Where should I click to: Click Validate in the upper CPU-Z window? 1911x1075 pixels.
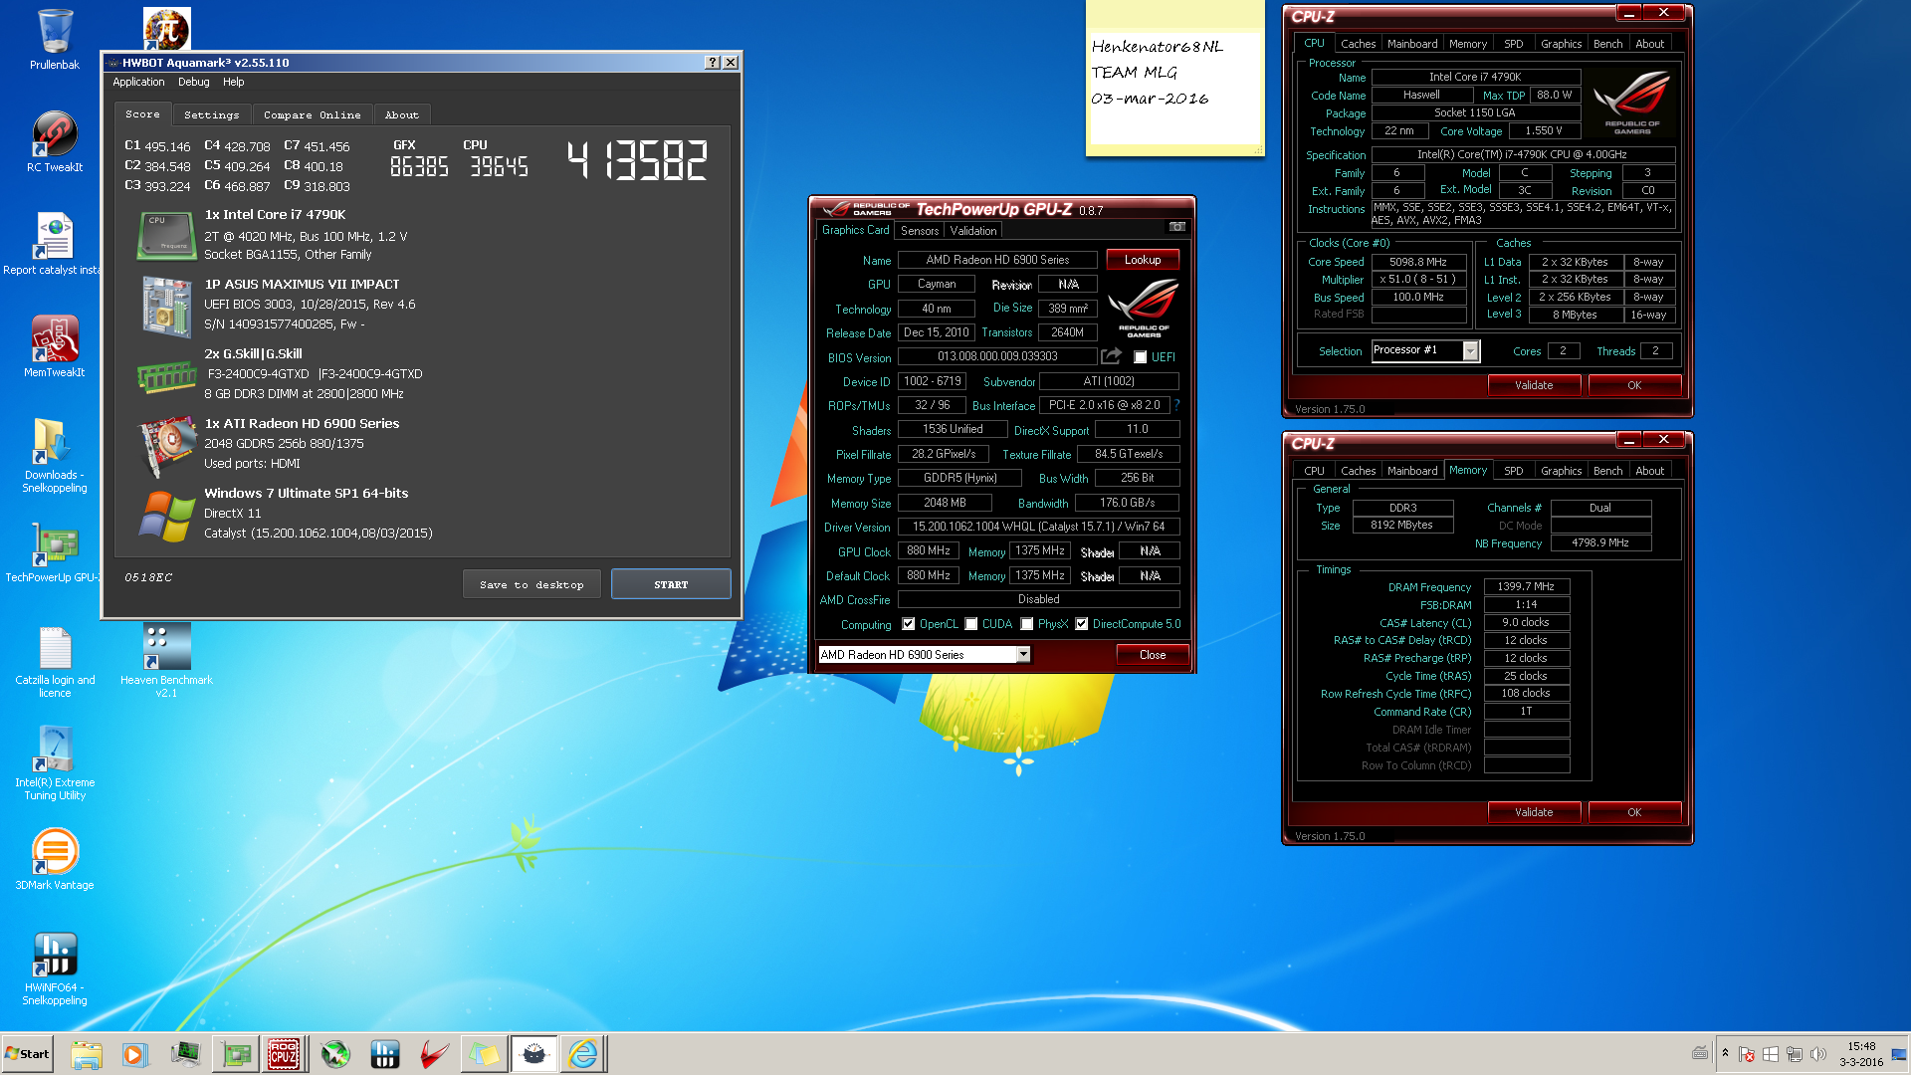pos(1534,385)
